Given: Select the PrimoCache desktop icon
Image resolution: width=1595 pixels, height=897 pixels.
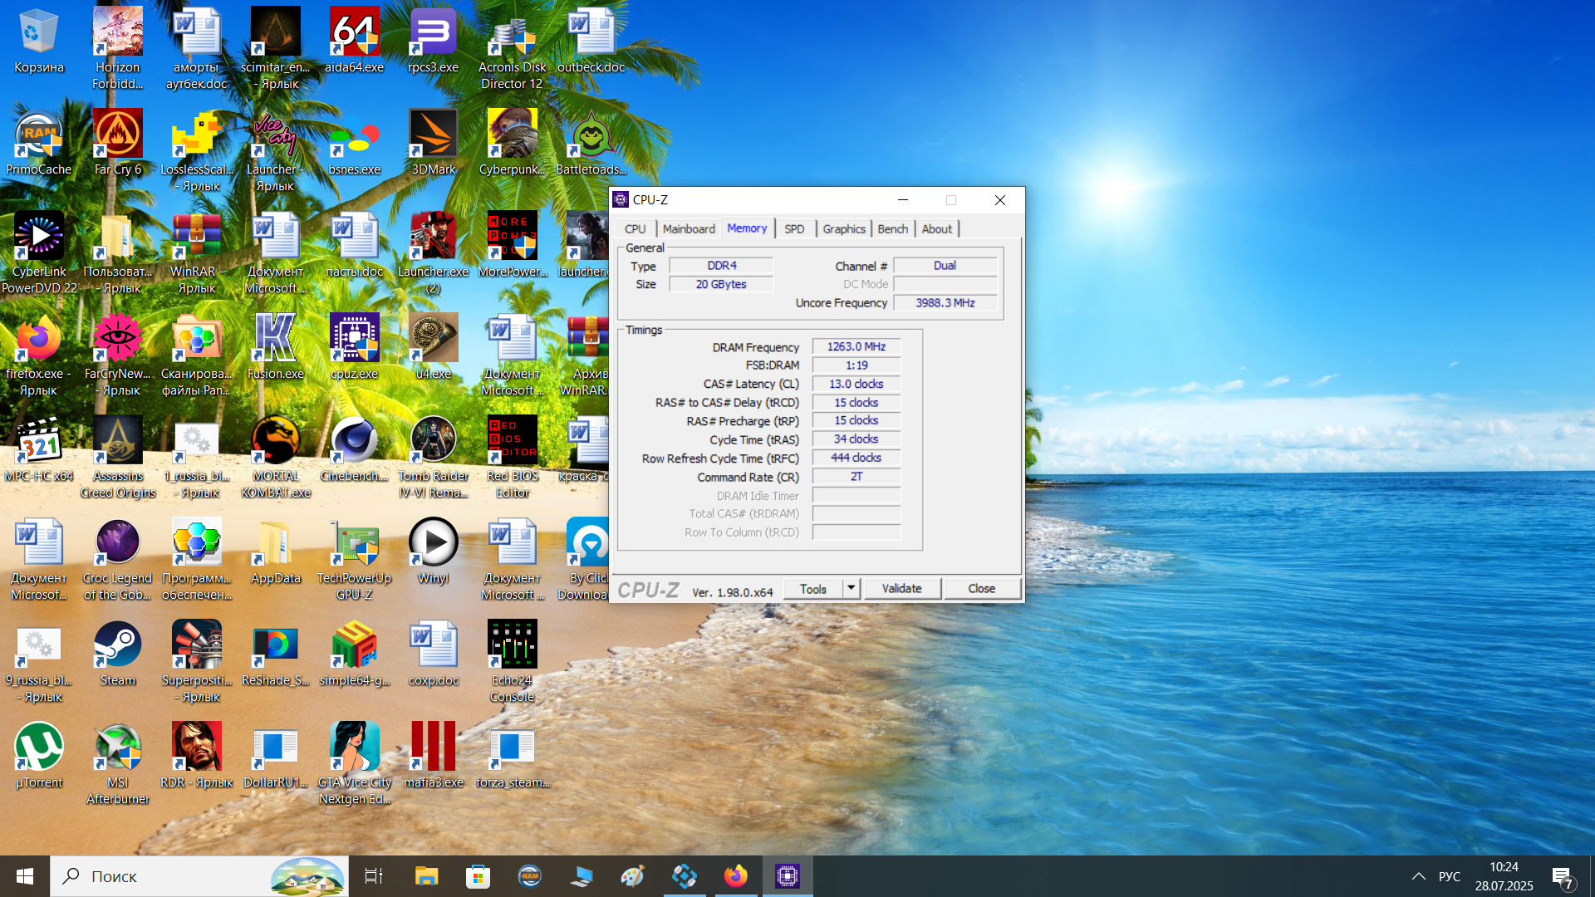Looking at the screenshot, I should [39, 135].
